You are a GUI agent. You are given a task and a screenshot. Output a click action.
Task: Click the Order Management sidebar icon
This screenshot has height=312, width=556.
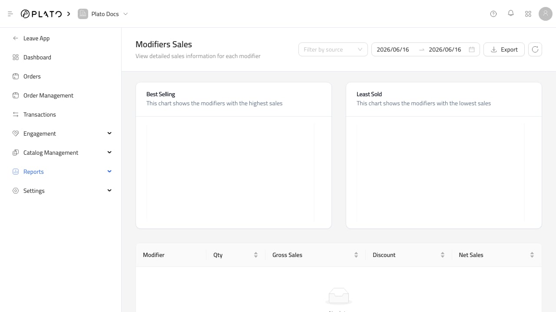16,95
